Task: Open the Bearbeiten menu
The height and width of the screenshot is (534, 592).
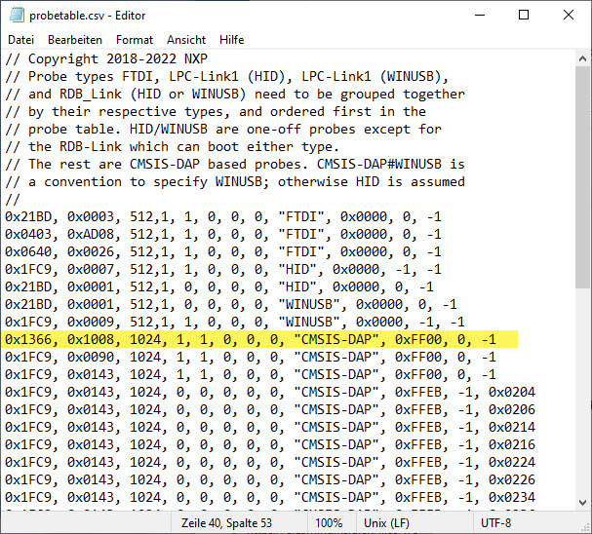Action: pos(75,40)
